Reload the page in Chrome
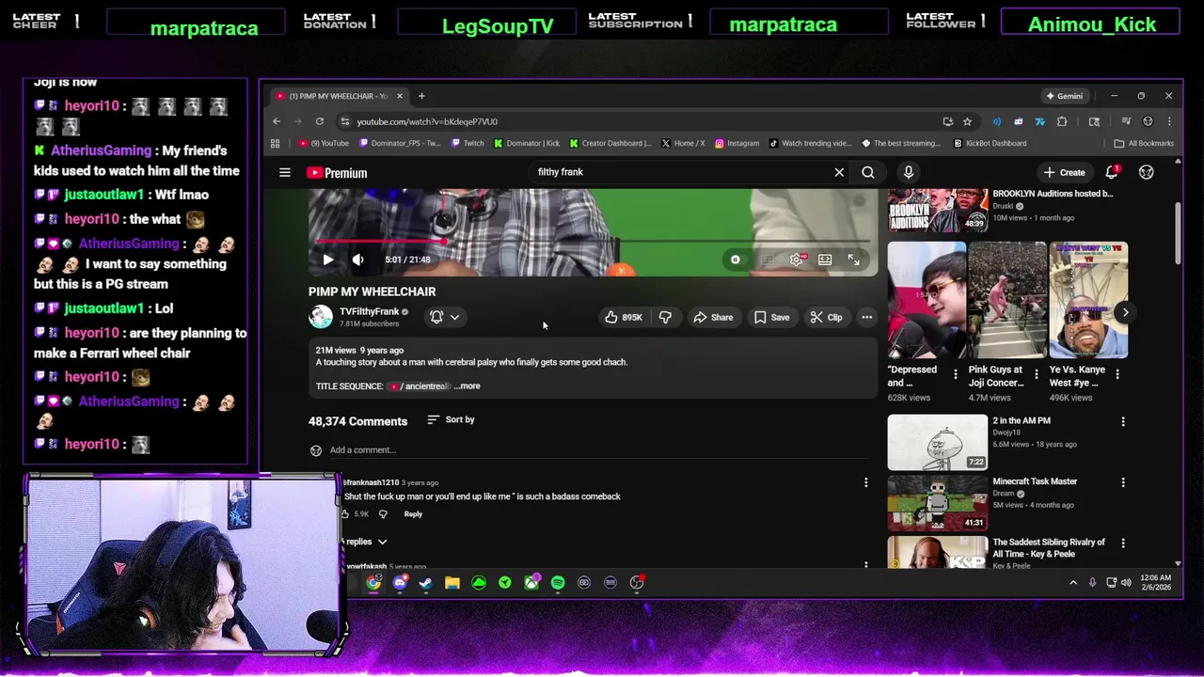The width and height of the screenshot is (1204, 677). (x=320, y=121)
